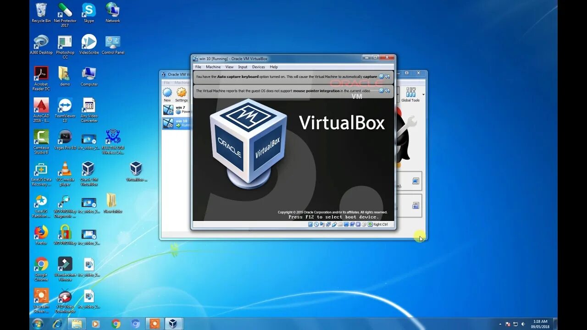Open the Help menu of the VM window
Screen dimensions: 587x330
click(274, 67)
